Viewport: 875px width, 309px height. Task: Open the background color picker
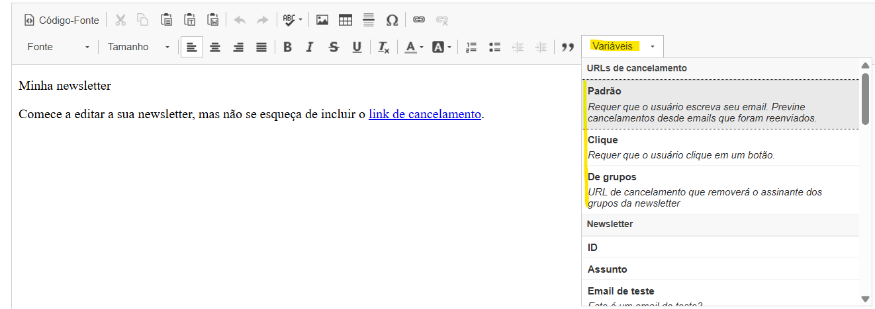point(441,47)
